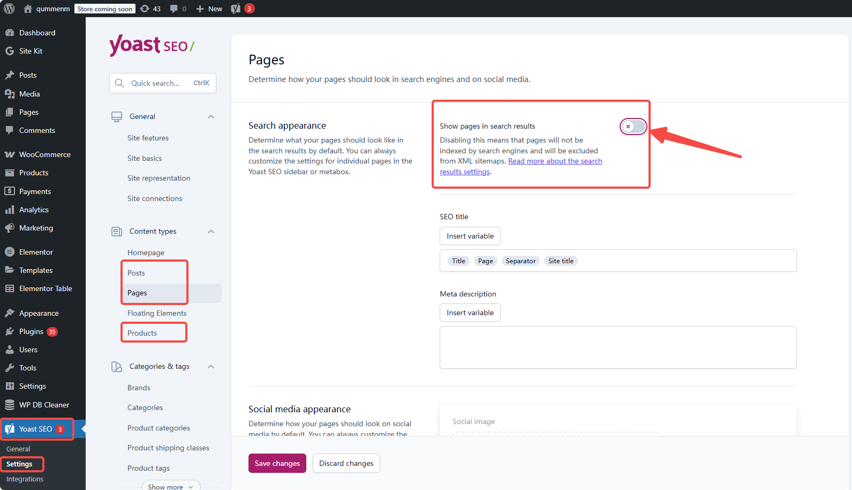Open Dashboard via its gauge icon
Viewport: 852px width, 490px height.
pos(10,33)
